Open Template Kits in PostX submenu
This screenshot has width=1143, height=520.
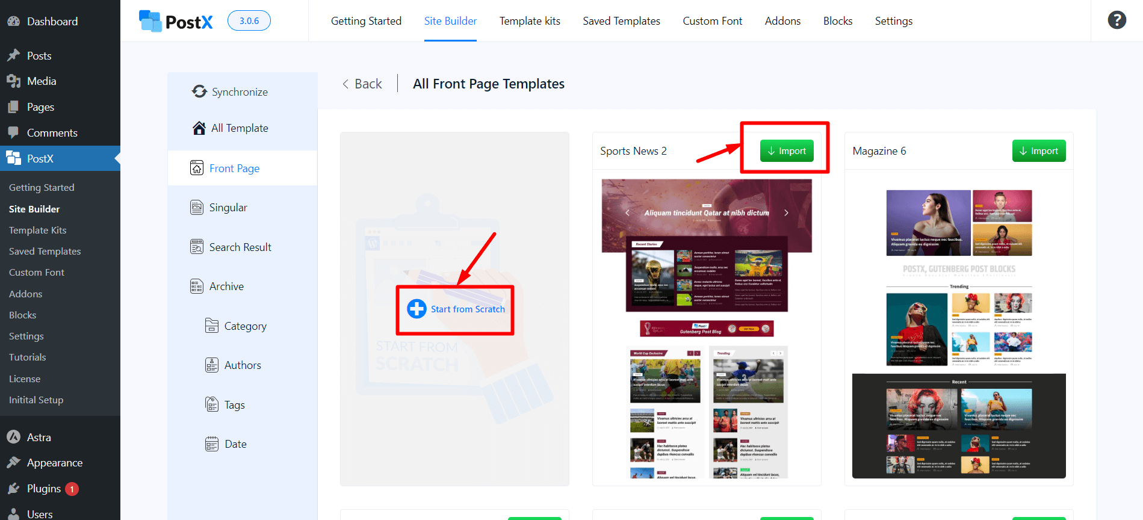tap(38, 230)
